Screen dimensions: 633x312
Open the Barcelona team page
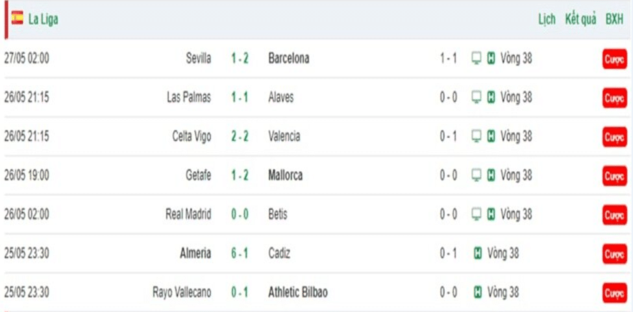(289, 58)
